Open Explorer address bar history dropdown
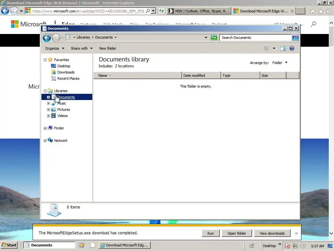334x251 pixels. pyautogui.click(x=206, y=38)
